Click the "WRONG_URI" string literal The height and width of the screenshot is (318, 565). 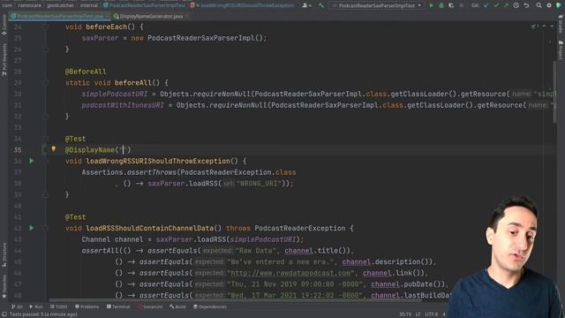point(259,184)
